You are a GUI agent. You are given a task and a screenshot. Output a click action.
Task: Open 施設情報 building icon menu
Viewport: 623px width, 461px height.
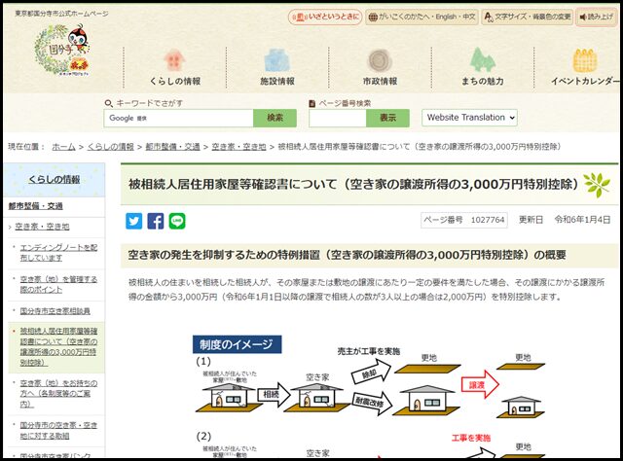(x=277, y=67)
